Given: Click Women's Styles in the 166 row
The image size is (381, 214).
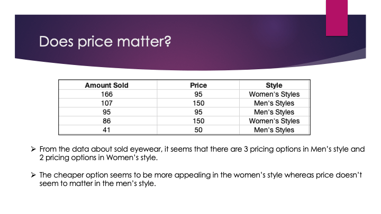Looking at the screenshot, I should point(274,94).
